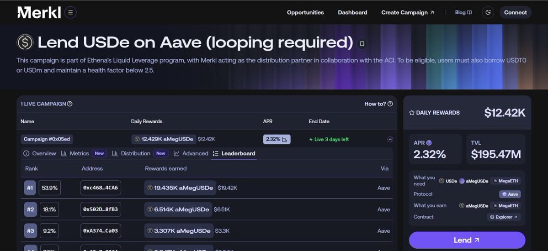Click the 18.1% share value
This screenshot has height=251, width=548.
click(49, 209)
